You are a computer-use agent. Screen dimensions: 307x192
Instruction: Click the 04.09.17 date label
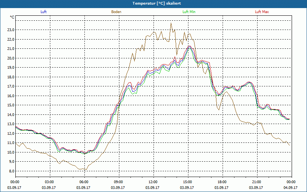point(290,187)
